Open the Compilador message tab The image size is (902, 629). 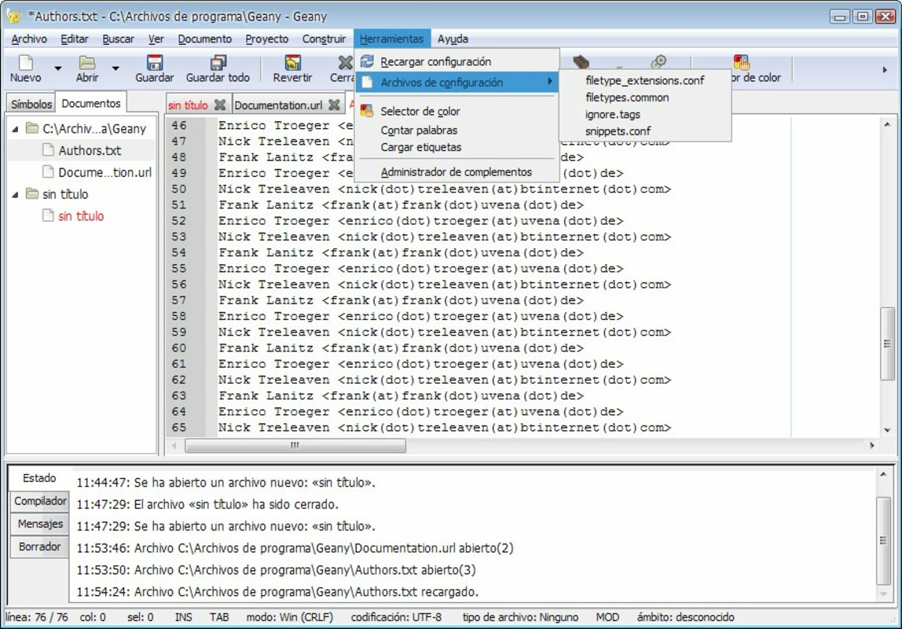pos(40,502)
